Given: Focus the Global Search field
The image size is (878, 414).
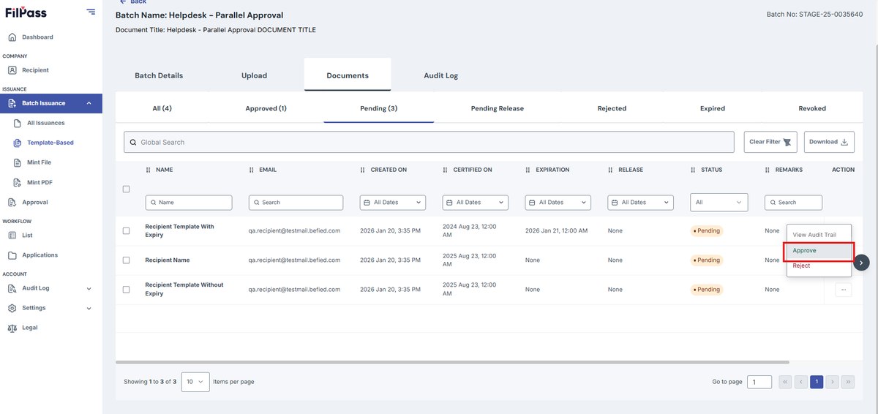Looking at the screenshot, I should click(429, 142).
